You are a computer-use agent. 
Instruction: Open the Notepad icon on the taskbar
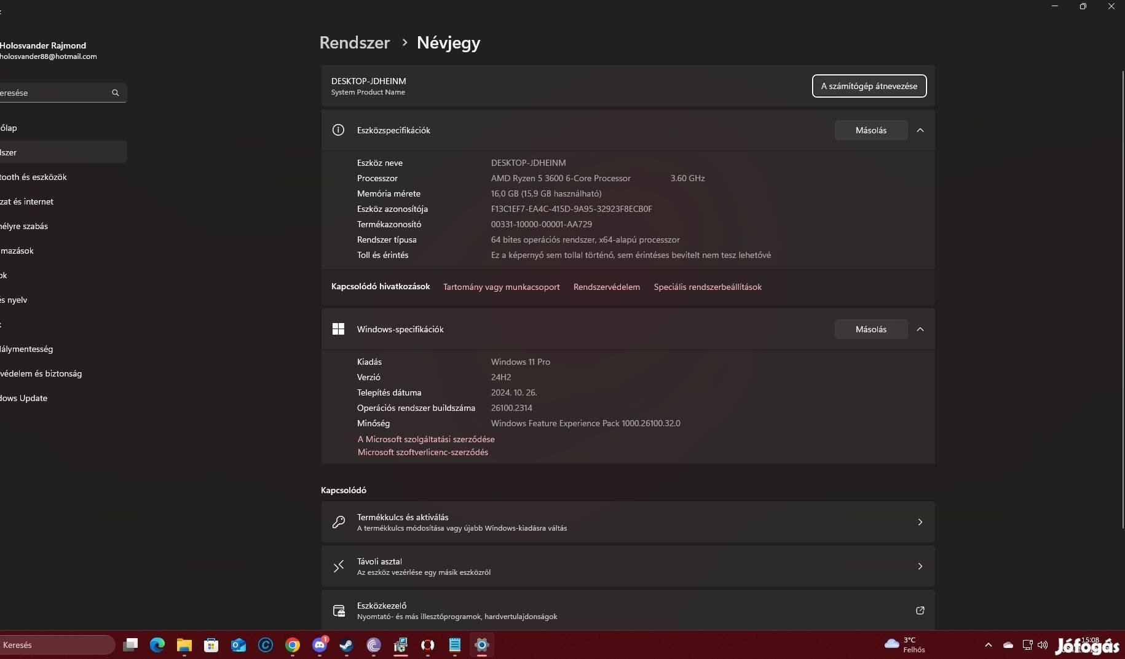pos(455,645)
